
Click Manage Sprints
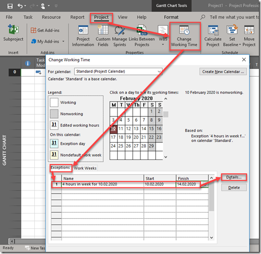119,36
